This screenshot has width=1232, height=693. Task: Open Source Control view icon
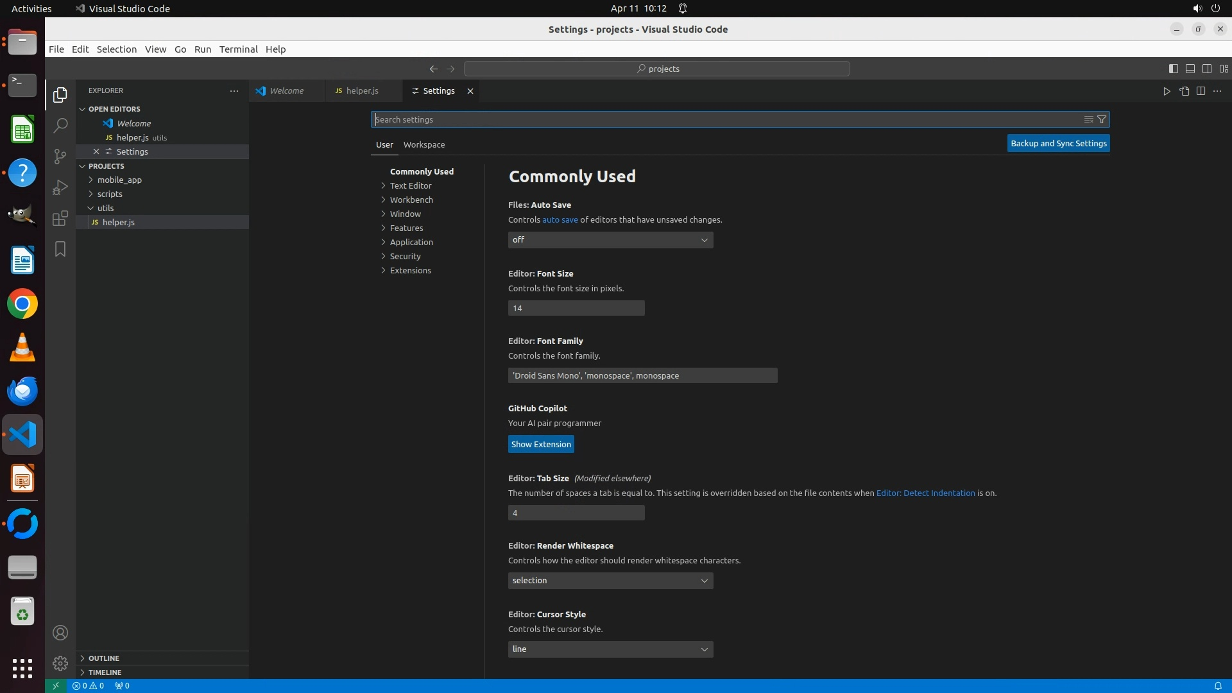[60, 157]
